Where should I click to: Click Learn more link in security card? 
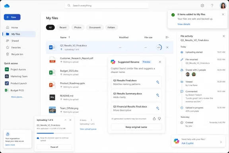pyautogui.click(x=10, y=145)
